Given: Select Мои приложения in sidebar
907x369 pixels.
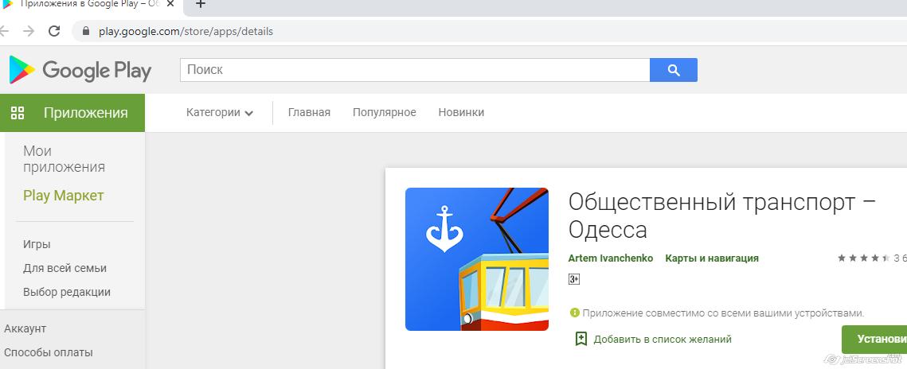Looking at the screenshot, I should (x=64, y=159).
